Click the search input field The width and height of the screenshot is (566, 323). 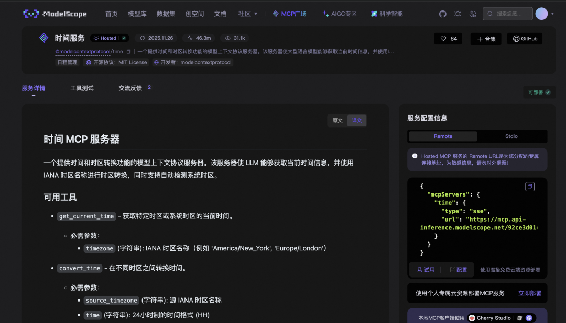coord(507,14)
